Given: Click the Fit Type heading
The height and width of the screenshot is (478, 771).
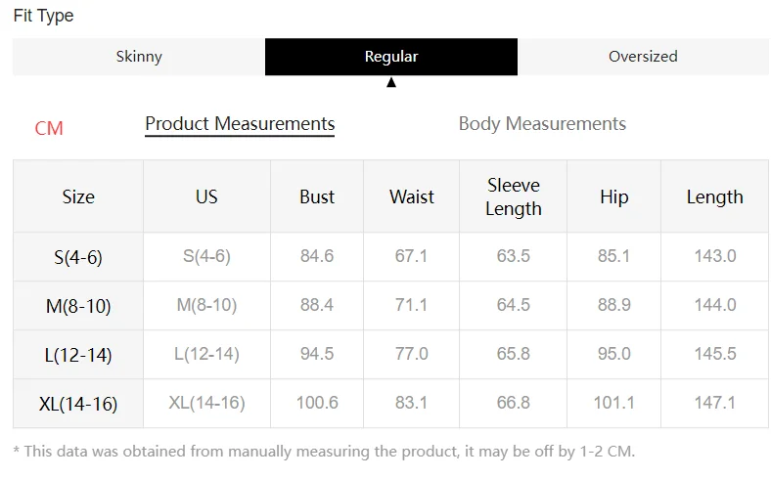Looking at the screenshot, I should point(43,16).
